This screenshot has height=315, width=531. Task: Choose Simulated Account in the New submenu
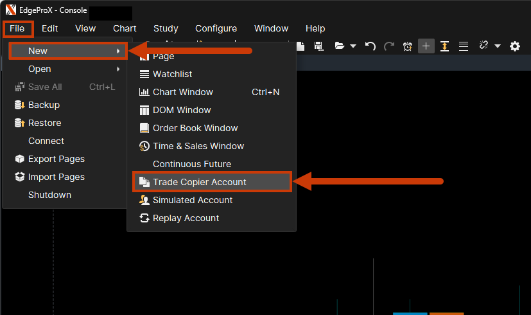193,200
